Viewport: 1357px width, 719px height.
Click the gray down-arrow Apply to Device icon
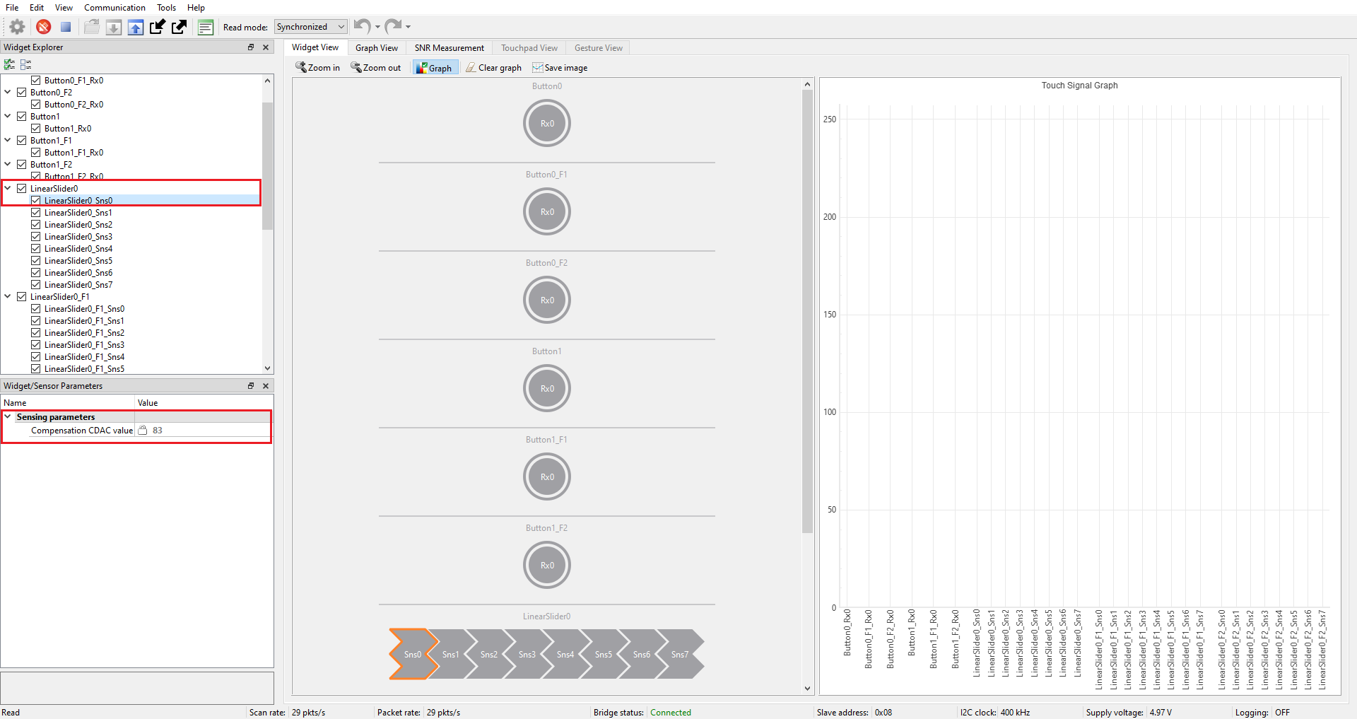click(x=114, y=27)
